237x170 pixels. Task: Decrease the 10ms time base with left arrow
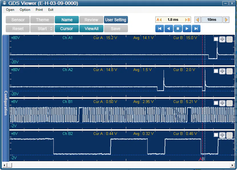tap(197, 20)
